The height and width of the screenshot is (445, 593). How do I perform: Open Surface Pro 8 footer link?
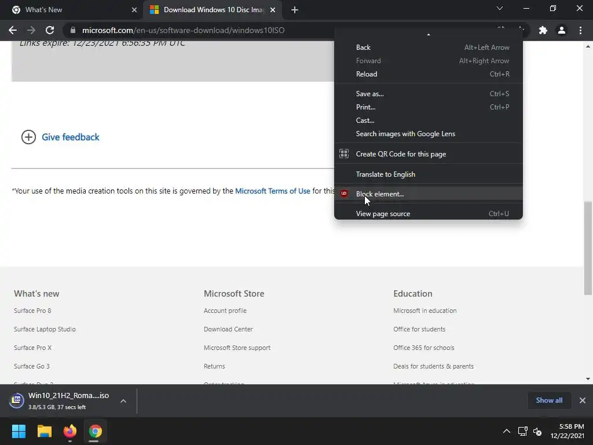pos(32,311)
